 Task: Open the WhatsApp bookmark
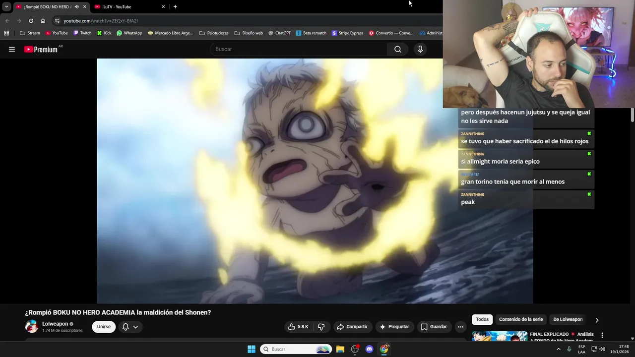129,33
